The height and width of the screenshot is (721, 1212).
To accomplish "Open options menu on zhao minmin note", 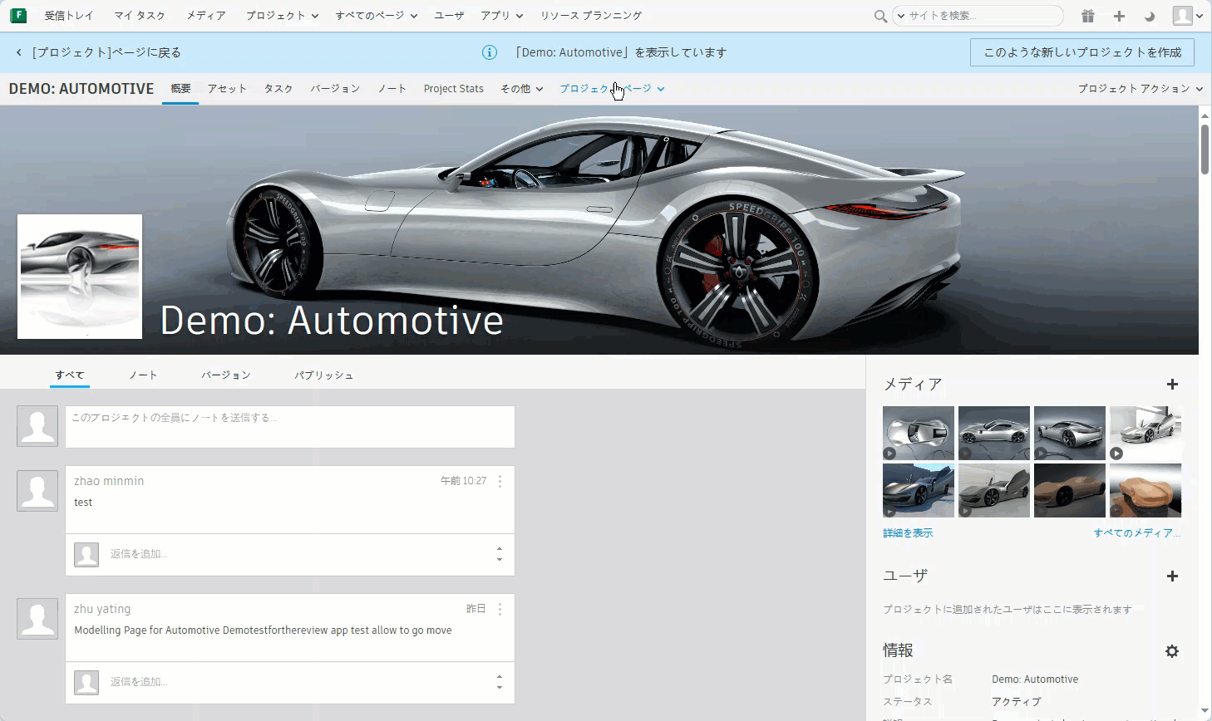I will (500, 481).
